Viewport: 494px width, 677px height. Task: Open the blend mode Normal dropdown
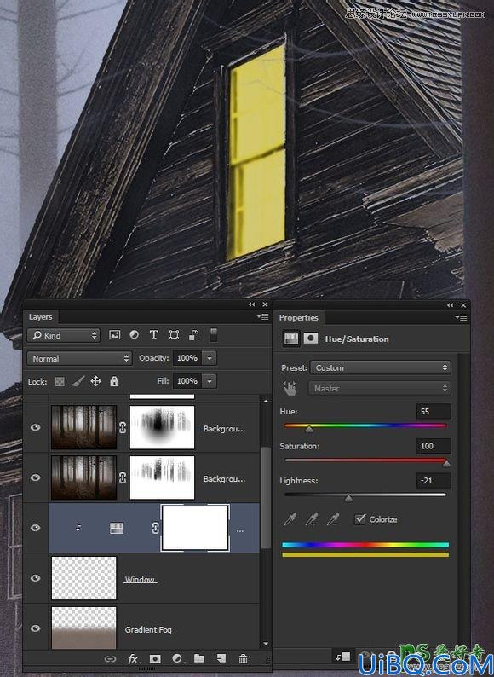click(x=79, y=358)
